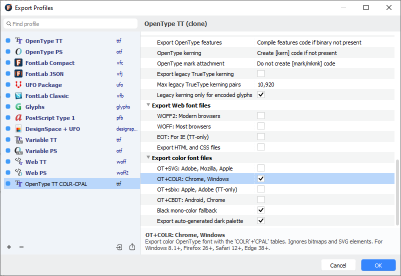
Task: Enable Export legacy TrueType kerning checkbox
Action: (x=261, y=73)
